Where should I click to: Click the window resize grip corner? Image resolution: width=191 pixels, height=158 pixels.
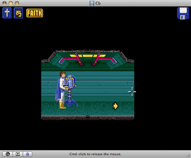click(x=188, y=155)
